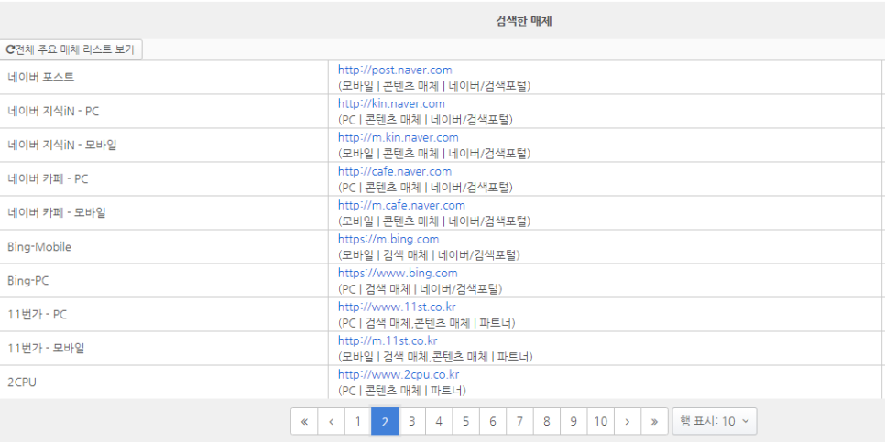Image resolution: width=885 pixels, height=442 pixels.
Task: Go to previous page with left arrow
Action: click(x=332, y=421)
